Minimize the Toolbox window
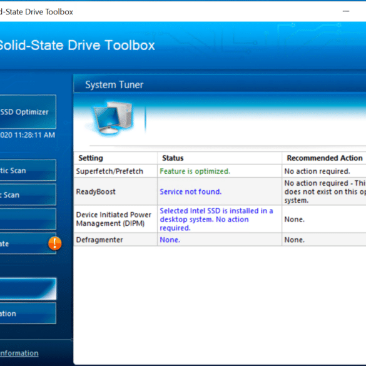The image size is (366, 366). pos(346,11)
